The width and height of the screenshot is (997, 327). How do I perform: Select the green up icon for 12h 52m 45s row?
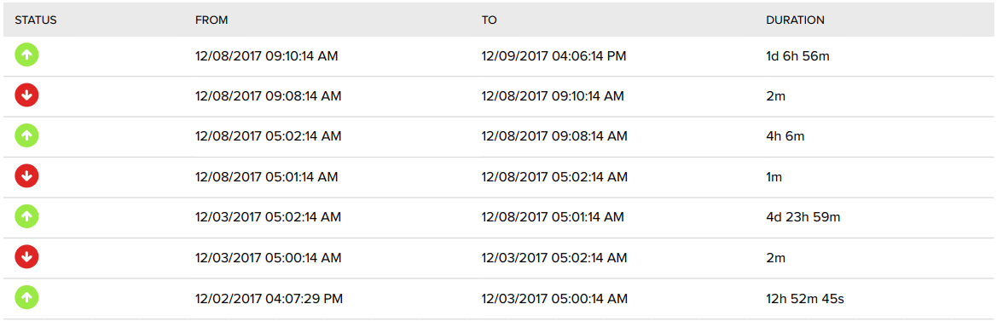tap(26, 298)
